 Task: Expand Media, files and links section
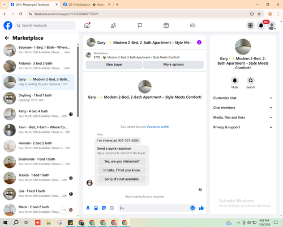[243, 117]
